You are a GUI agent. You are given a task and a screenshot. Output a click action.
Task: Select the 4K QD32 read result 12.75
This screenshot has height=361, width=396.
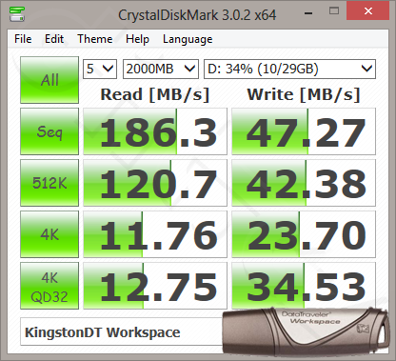155,286
